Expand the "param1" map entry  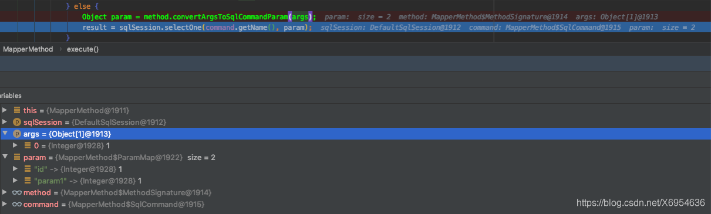[x=16, y=181]
